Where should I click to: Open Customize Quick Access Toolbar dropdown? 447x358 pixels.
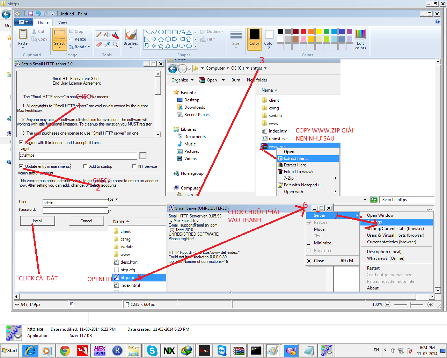(x=53, y=14)
